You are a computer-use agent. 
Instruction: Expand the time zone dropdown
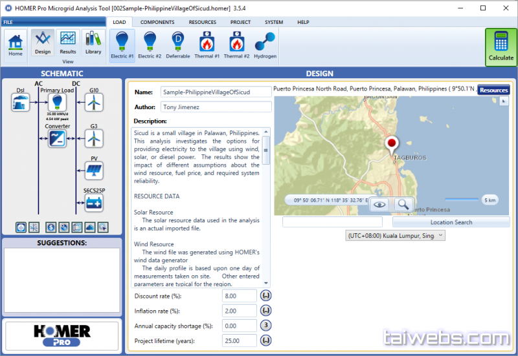396,236
